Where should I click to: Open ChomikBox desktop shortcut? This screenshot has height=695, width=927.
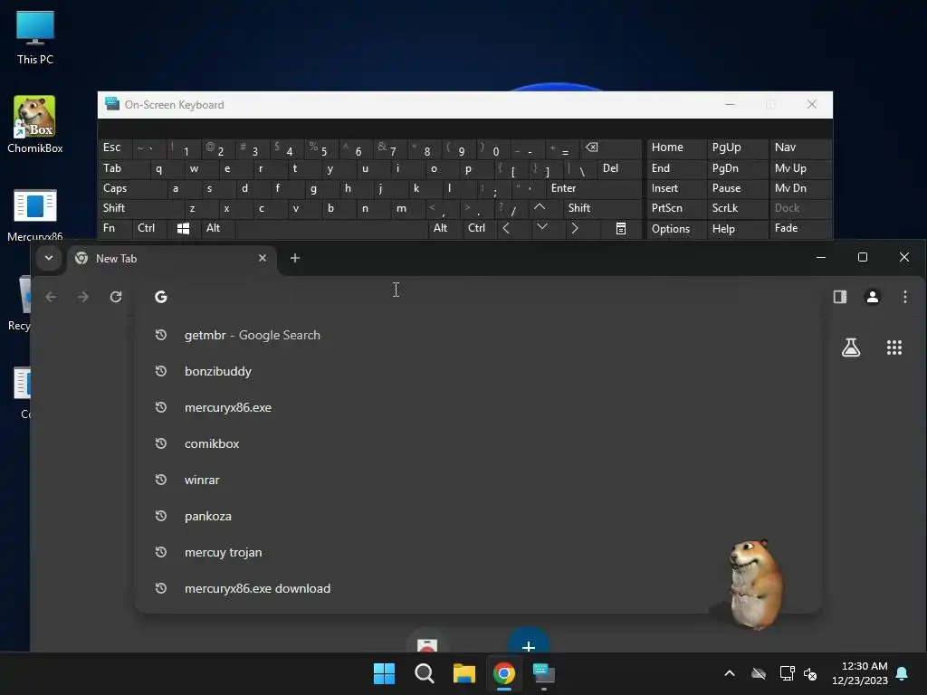(35, 125)
